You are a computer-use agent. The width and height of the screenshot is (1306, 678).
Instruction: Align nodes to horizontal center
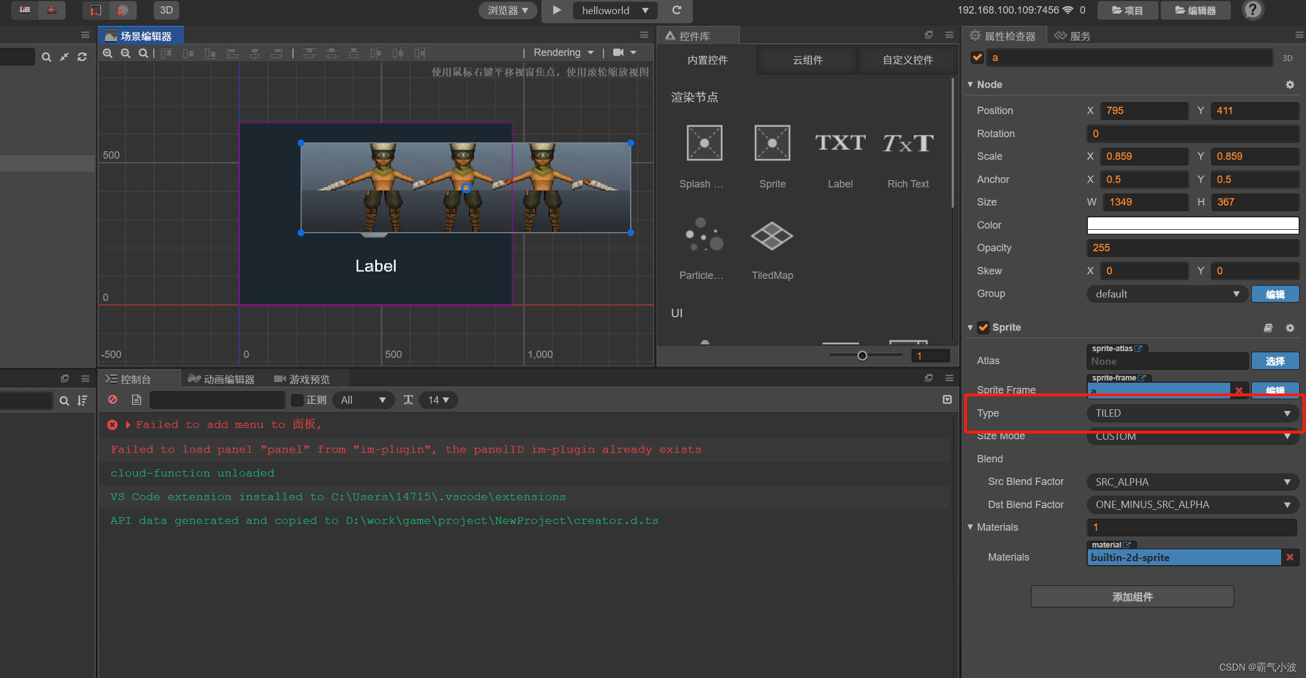[255, 53]
